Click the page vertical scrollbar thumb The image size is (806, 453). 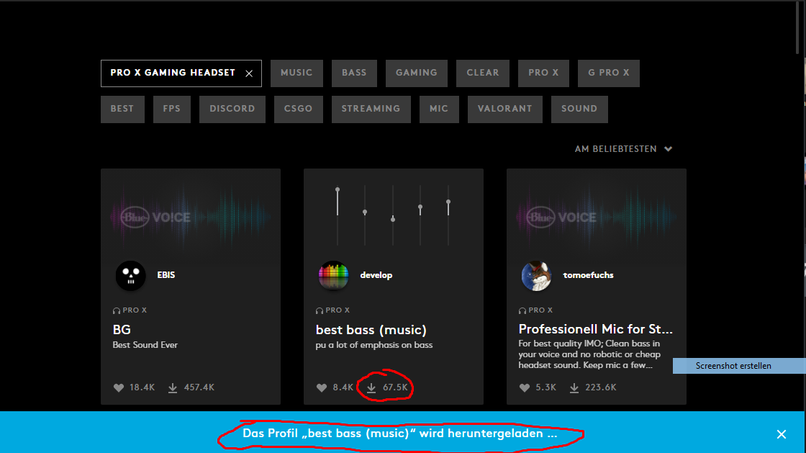[x=798, y=27]
